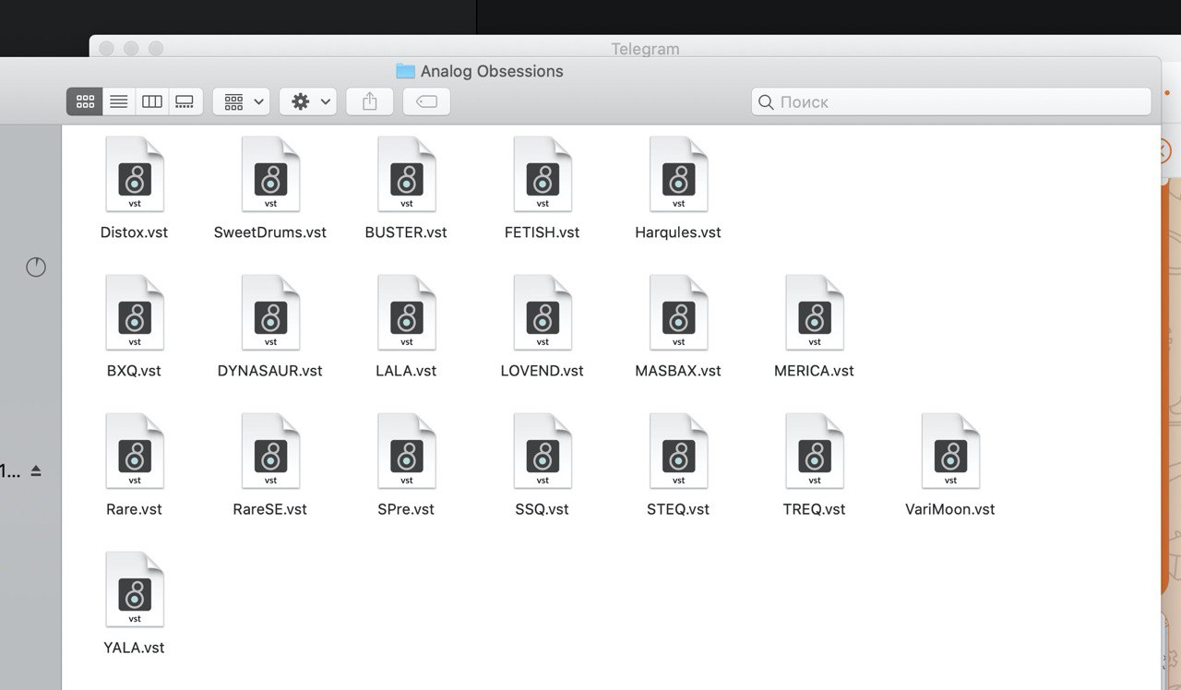Select the VariMoon.vst file icon
The height and width of the screenshot is (690, 1181).
pyautogui.click(x=950, y=451)
